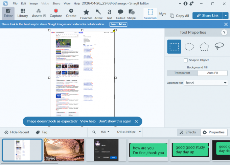
Task: Click the captured webpage image on canvas
Action: coord(82,74)
